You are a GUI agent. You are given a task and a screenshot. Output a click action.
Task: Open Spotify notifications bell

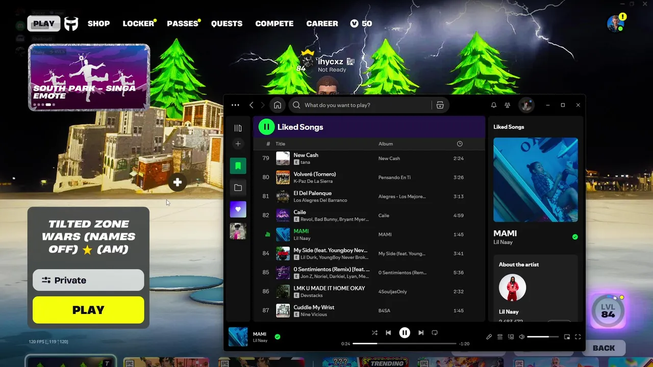coord(493,105)
